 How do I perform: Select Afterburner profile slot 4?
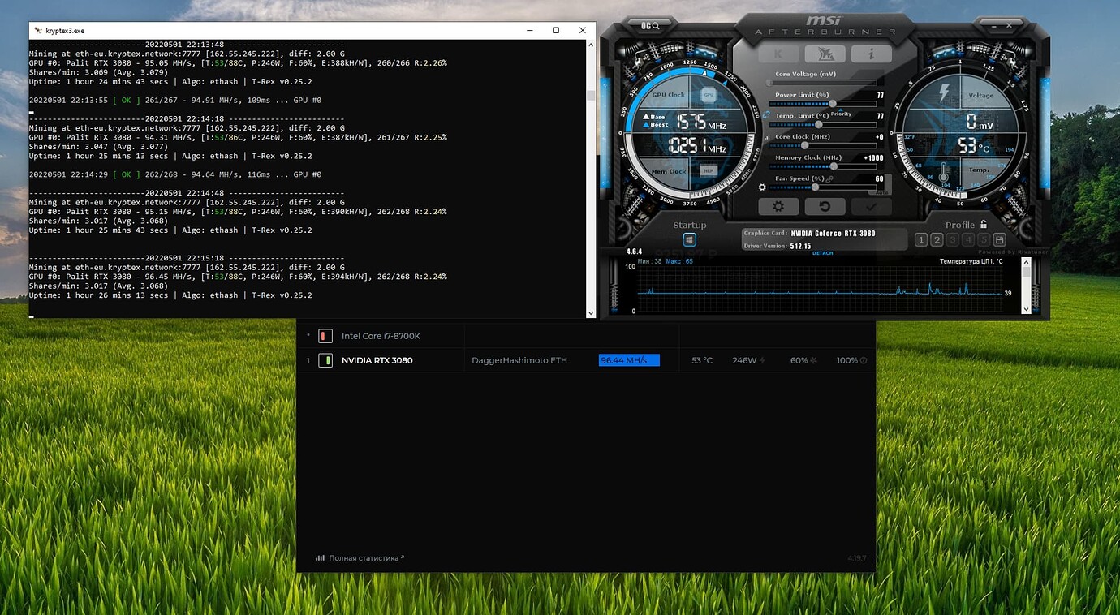967,239
